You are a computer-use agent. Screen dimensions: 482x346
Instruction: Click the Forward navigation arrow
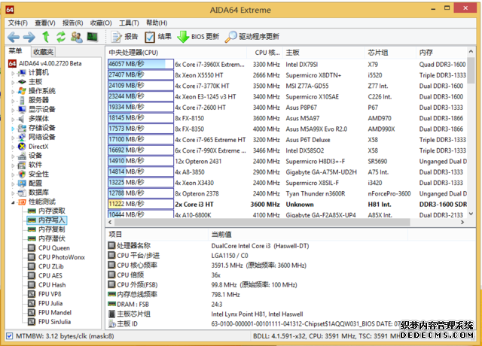(x=29, y=37)
